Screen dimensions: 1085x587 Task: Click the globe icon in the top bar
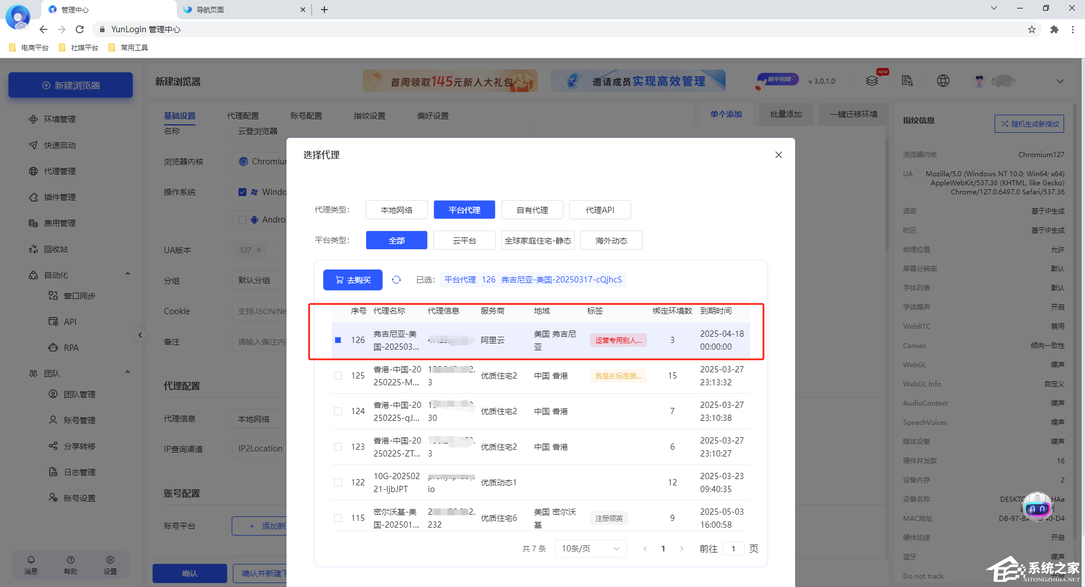(943, 81)
